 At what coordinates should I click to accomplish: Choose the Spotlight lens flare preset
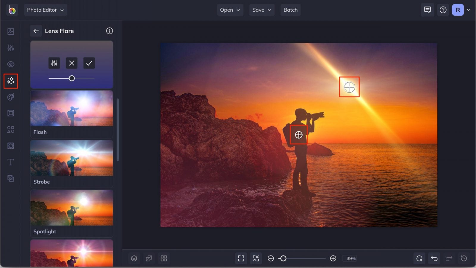(71, 213)
